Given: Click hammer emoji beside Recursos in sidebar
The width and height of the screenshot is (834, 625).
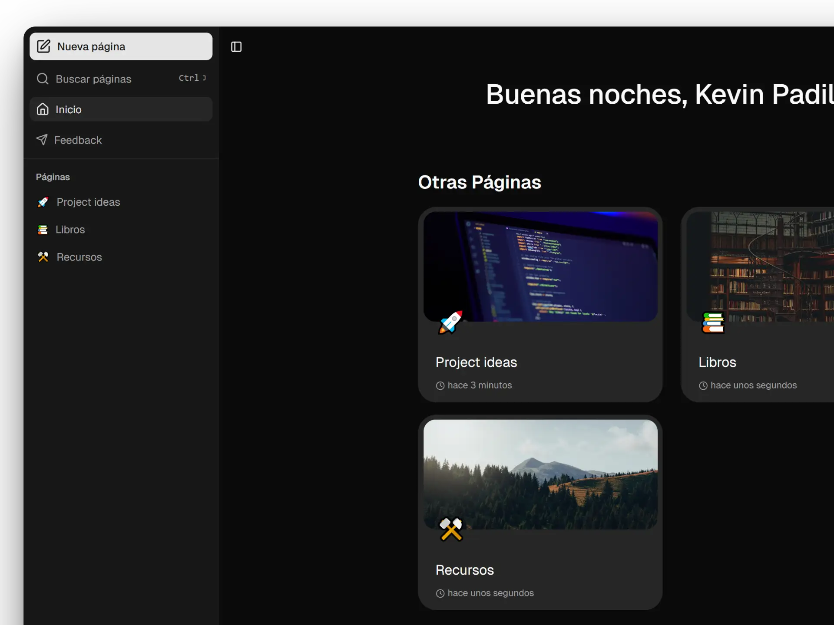Looking at the screenshot, I should [x=43, y=257].
